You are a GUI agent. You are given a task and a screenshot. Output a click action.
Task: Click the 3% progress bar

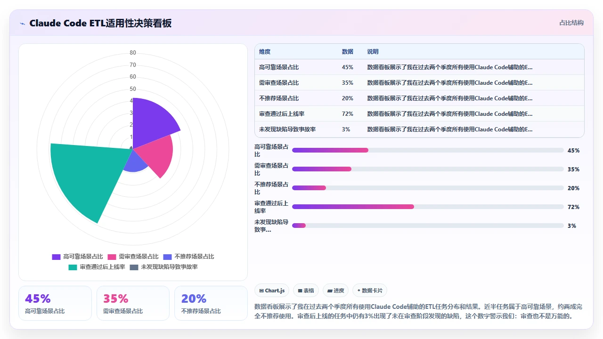coord(428,226)
